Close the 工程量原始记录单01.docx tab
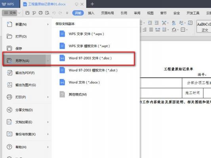The height and width of the screenshot is (158, 211). (x=82, y=4)
